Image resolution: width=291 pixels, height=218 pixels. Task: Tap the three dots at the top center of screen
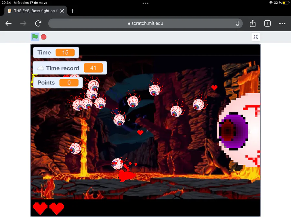click(145, 3)
